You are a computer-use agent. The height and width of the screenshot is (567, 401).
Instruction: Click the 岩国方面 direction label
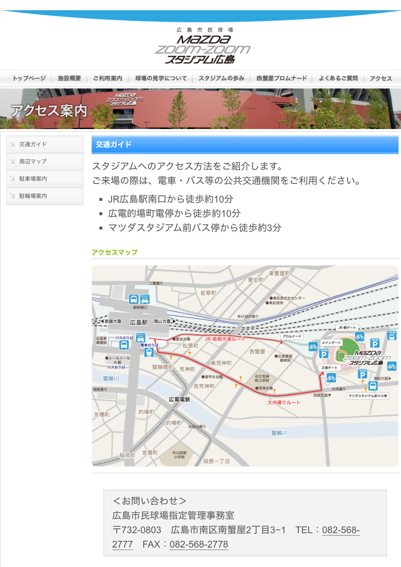pos(111,321)
